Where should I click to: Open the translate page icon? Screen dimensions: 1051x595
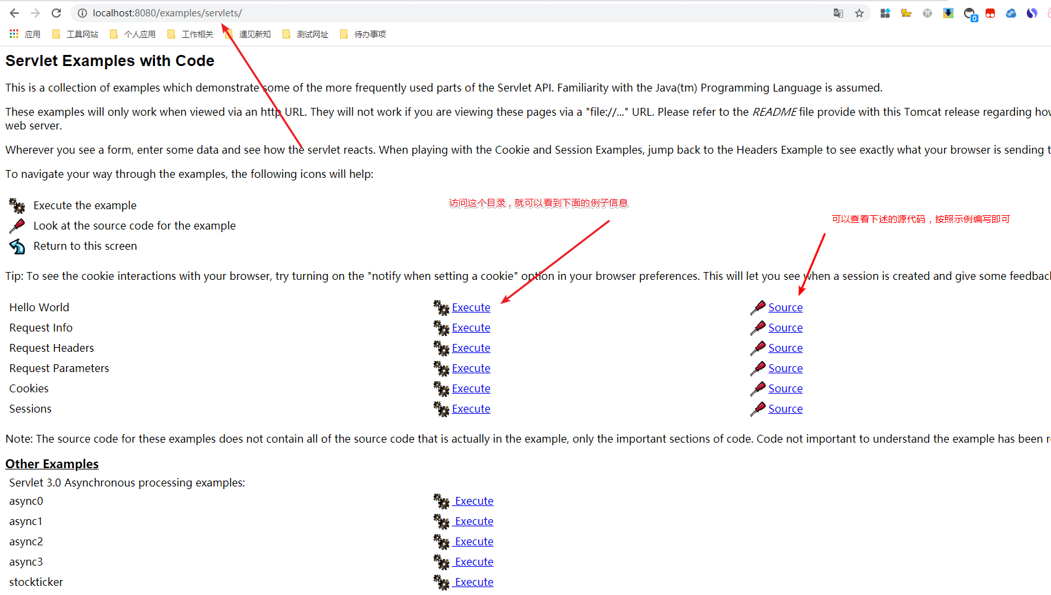coord(838,13)
